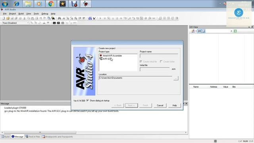Close the I/O View panel
Screen dimensions: 254x143
[252, 27]
